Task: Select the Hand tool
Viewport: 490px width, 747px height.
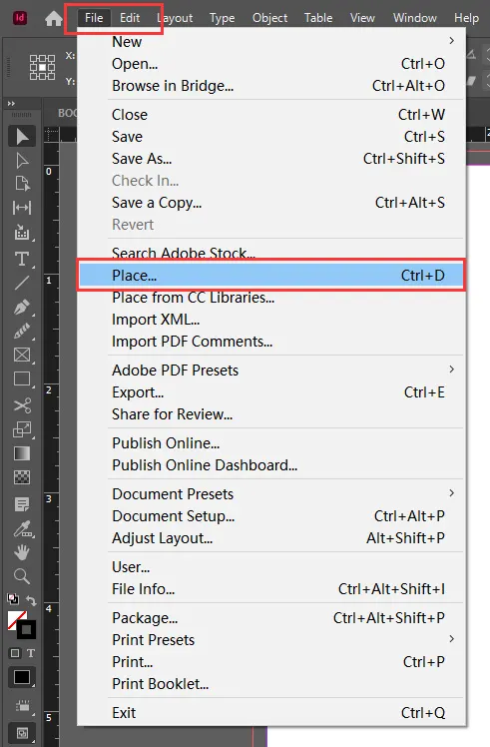Action: tap(21, 552)
